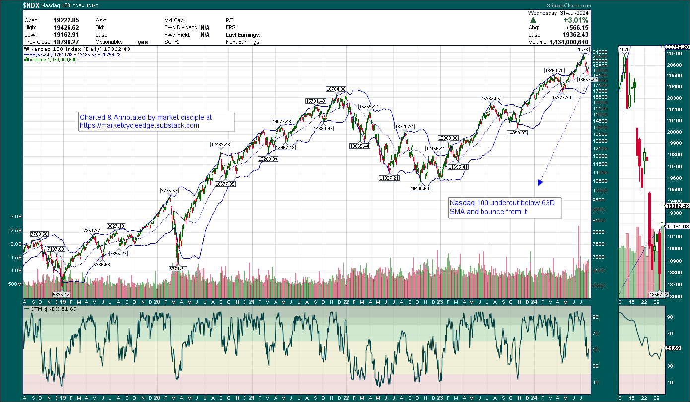The image size is (690, 402).
Task: Click the 19185.63 axis value tag
Action: (x=678, y=226)
